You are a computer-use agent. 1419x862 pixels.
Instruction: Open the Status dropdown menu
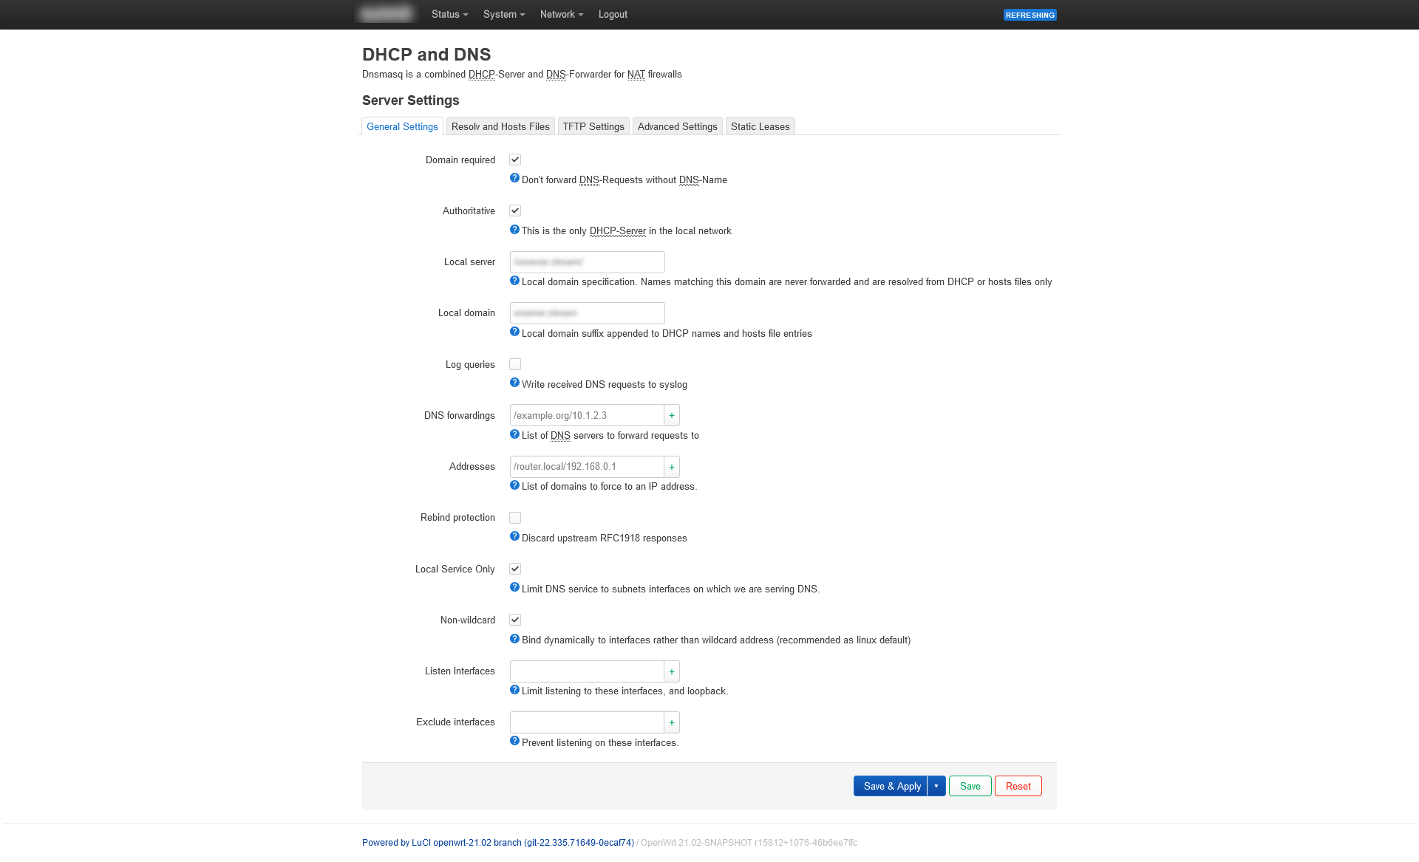pos(449,14)
